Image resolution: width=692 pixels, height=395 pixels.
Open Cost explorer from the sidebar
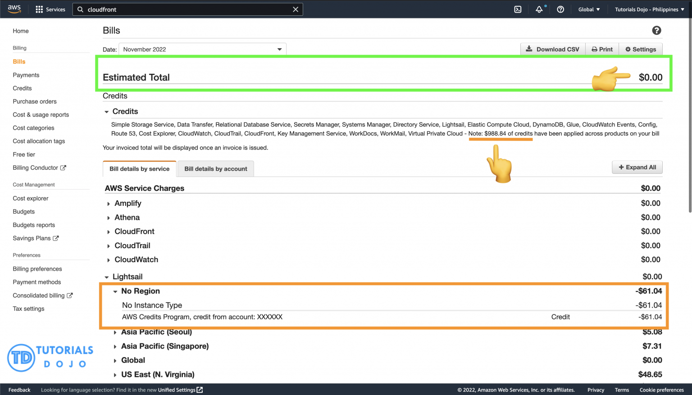30,198
